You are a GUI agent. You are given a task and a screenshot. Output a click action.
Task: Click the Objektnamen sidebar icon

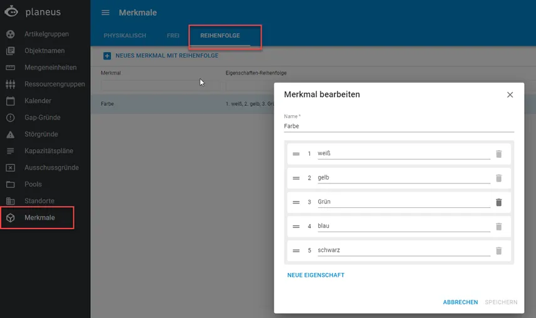point(11,51)
